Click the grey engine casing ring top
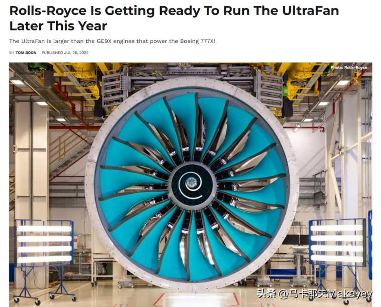Image resolution: width=381 pixels, height=307 pixels. [x=192, y=82]
